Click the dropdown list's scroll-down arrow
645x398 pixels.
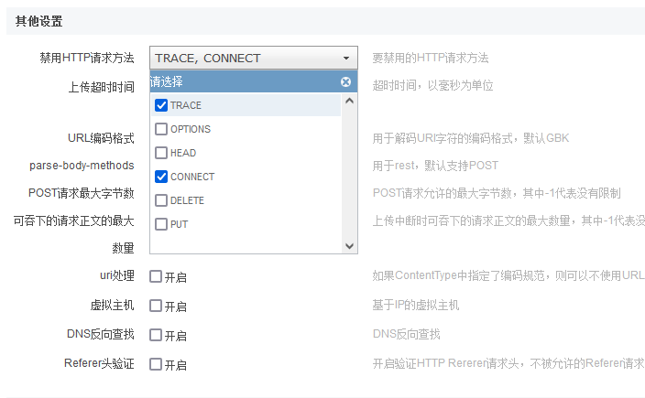350,246
